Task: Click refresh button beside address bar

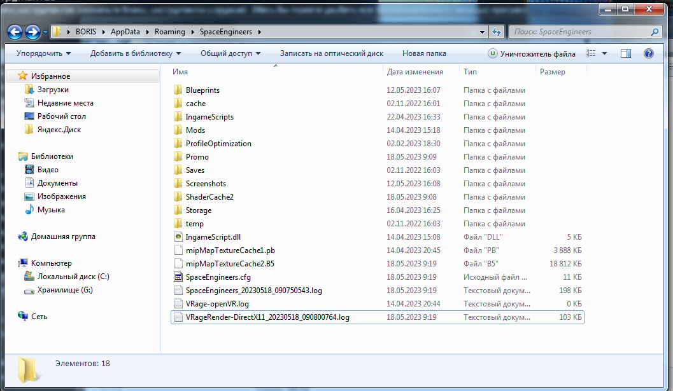Action: pos(497,32)
